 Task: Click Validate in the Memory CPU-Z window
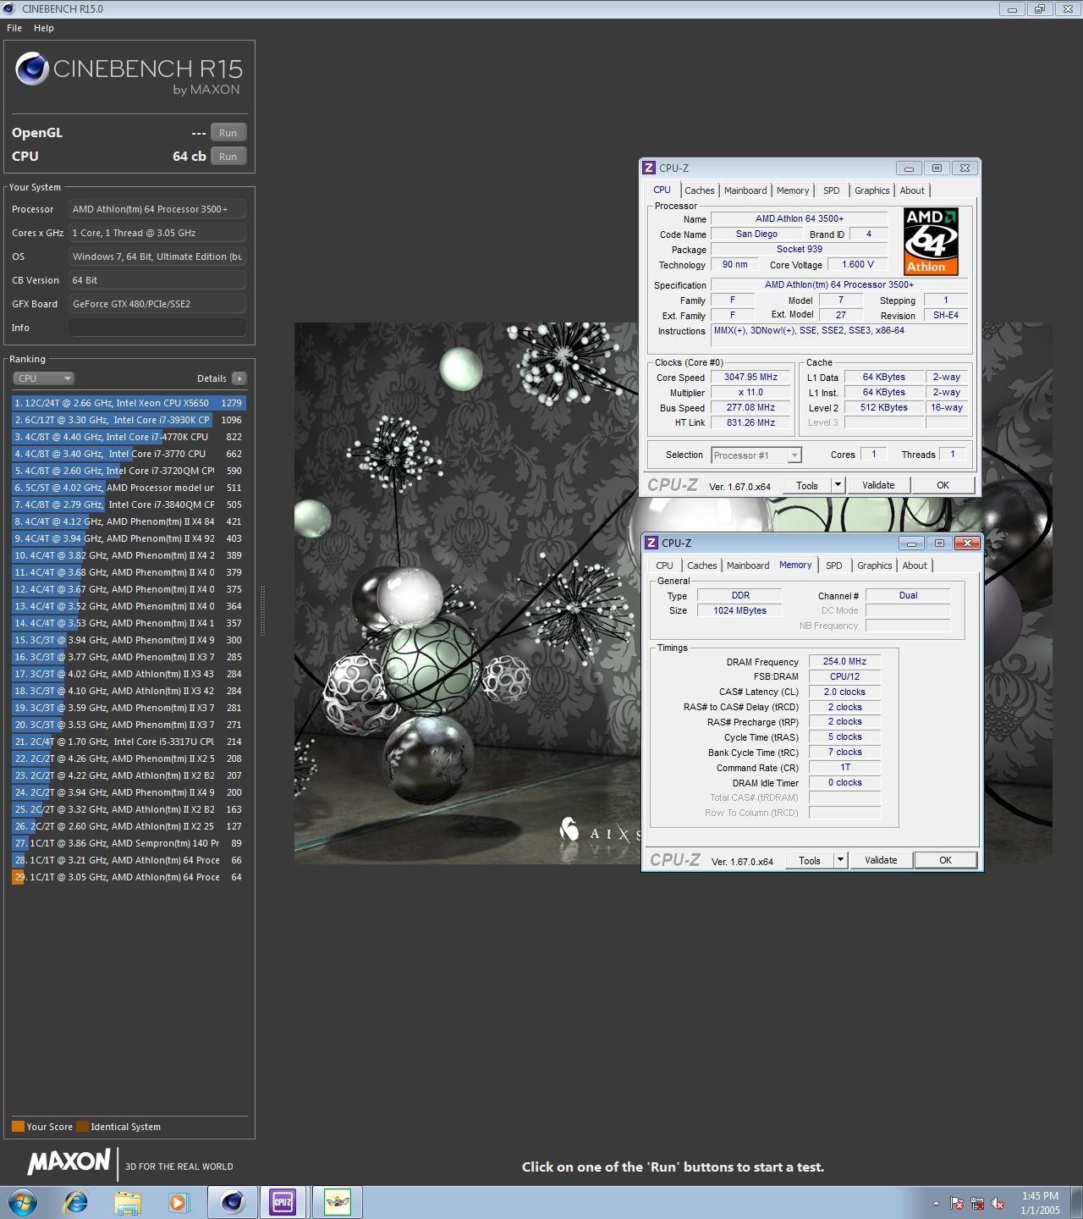881,860
